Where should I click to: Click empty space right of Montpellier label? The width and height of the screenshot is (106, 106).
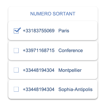click(x=89, y=70)
